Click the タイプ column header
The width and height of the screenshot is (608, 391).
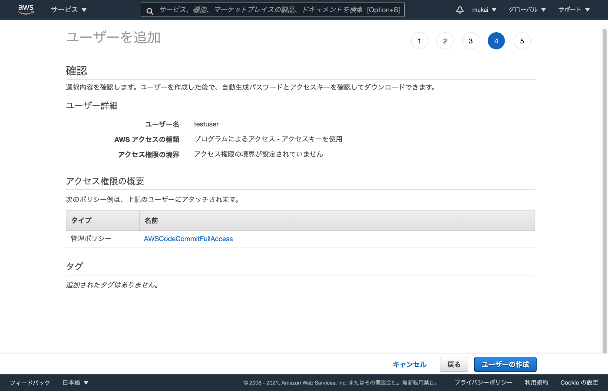click(x=103, y=220)
